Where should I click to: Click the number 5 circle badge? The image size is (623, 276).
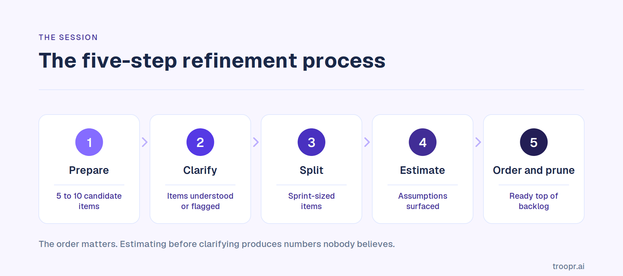tap(534, 142)
